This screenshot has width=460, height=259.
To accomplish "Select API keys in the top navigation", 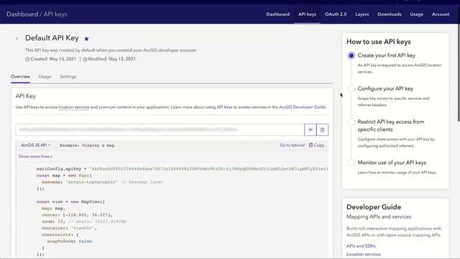I will tap(307, 14).
